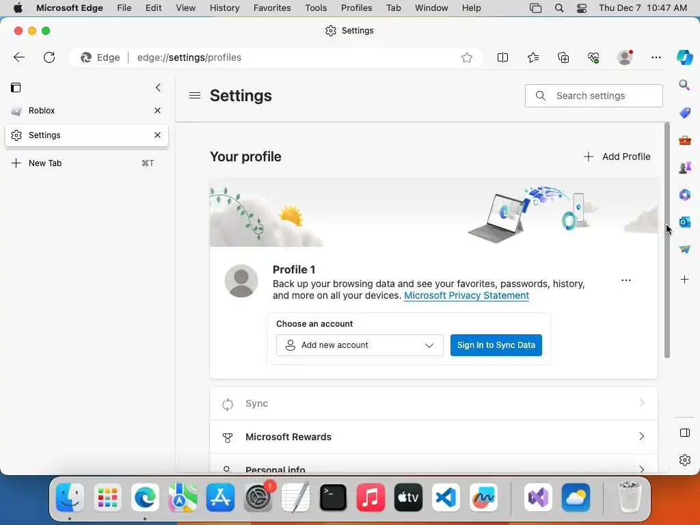Close the Settings tab
This screenshot has width=700, height=525.
(158, 135)
